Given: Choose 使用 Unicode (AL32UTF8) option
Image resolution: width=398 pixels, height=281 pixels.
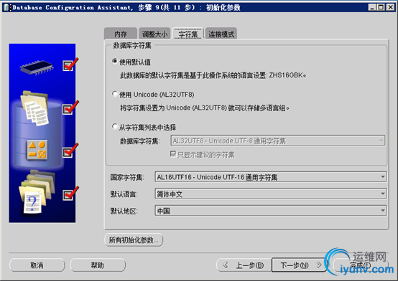Looking at the screenshot, I should tap(115, 94).
